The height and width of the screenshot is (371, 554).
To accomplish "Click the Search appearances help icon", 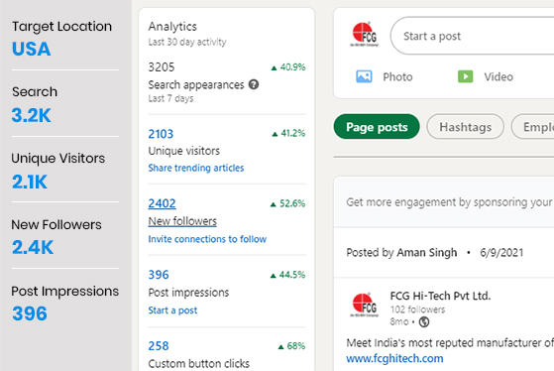I will click(x=254, y=84).
